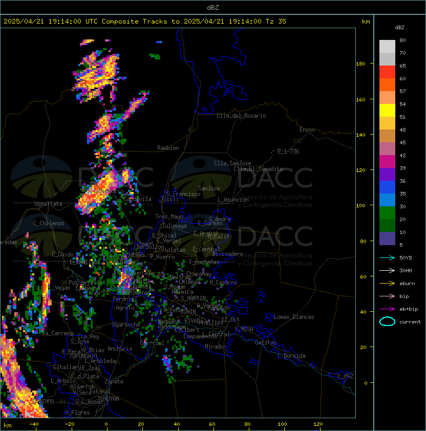This screenshot has width=426, height=431.
Task: Pick the magenta 39–42 dBZ band
Action: point(387,161)
